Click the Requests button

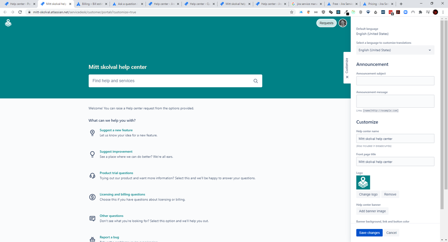326,23
